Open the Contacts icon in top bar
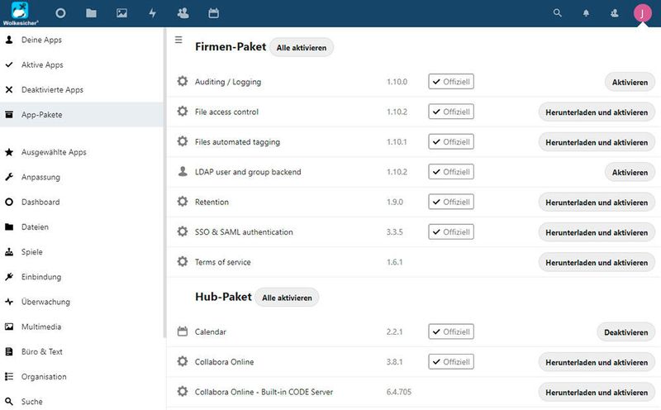 tap(183, 13)
